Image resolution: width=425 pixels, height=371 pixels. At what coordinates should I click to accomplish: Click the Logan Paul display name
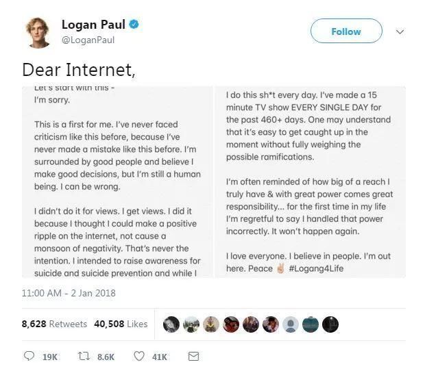[93, 25]
